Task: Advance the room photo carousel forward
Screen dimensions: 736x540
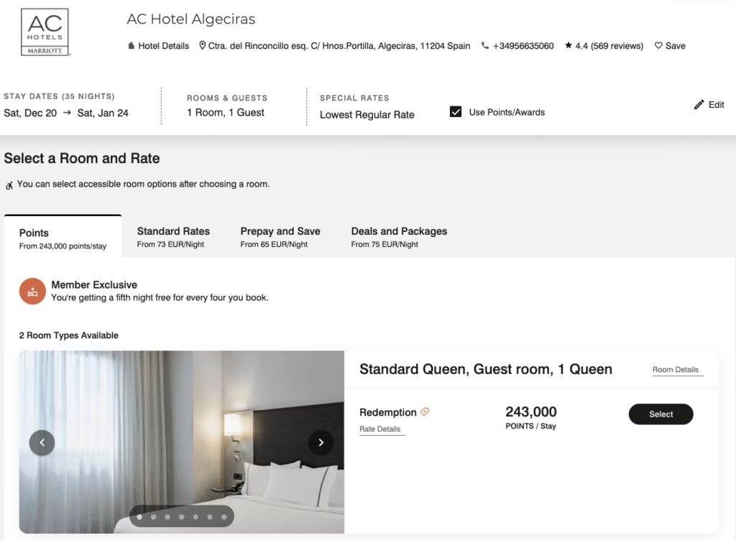Action: [321, 443]
